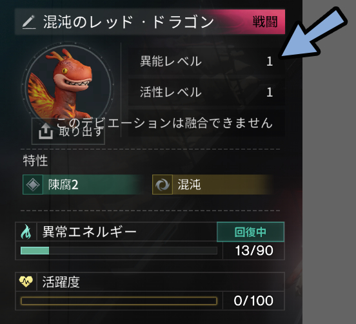Click the large blue arrow pointer

[313, 33]
